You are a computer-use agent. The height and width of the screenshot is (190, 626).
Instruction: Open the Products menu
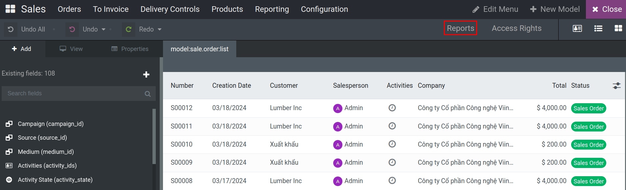point(227,9)
